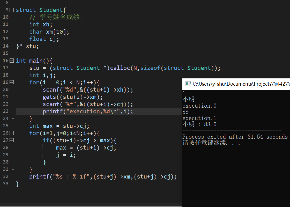Collapse the if block on line 27
Viewport: 290px width, 207px height.
click(x=12, y=141)
